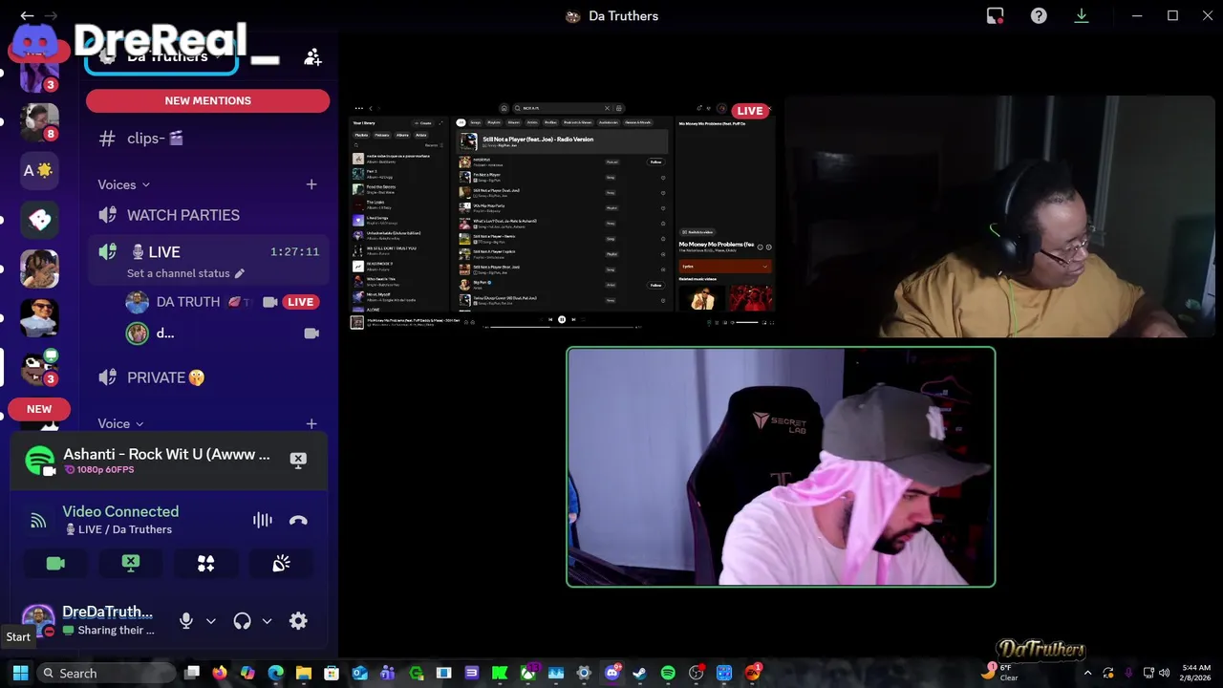Jump to NEW MENTIONS
The image size is (1223, 688).
[x=208, y=100]
